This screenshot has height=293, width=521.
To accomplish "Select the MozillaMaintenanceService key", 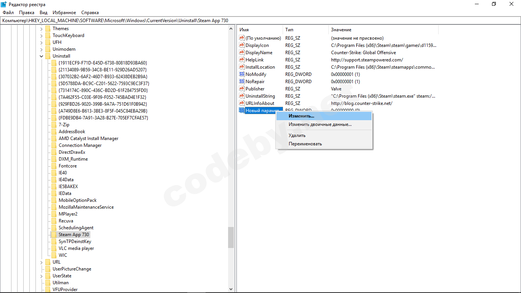I will coord(86,207).
